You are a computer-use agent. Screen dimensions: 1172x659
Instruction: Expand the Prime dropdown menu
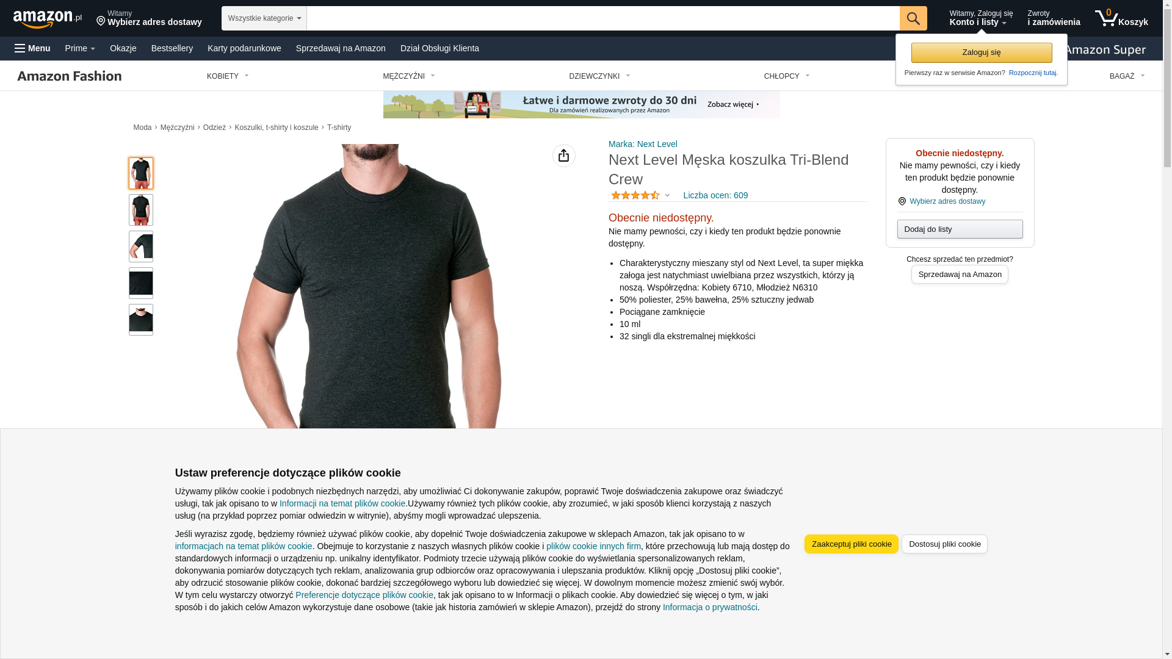[x=80, y=48]
